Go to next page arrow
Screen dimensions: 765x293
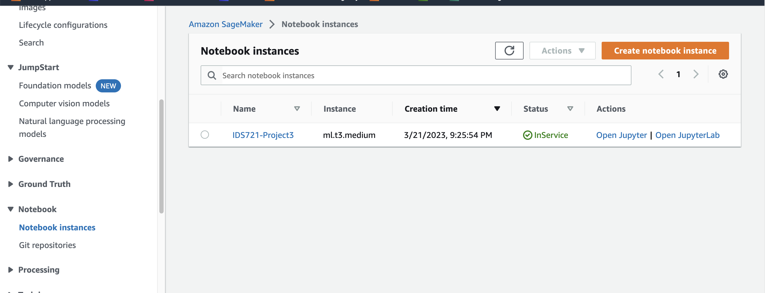click(696, 74)
